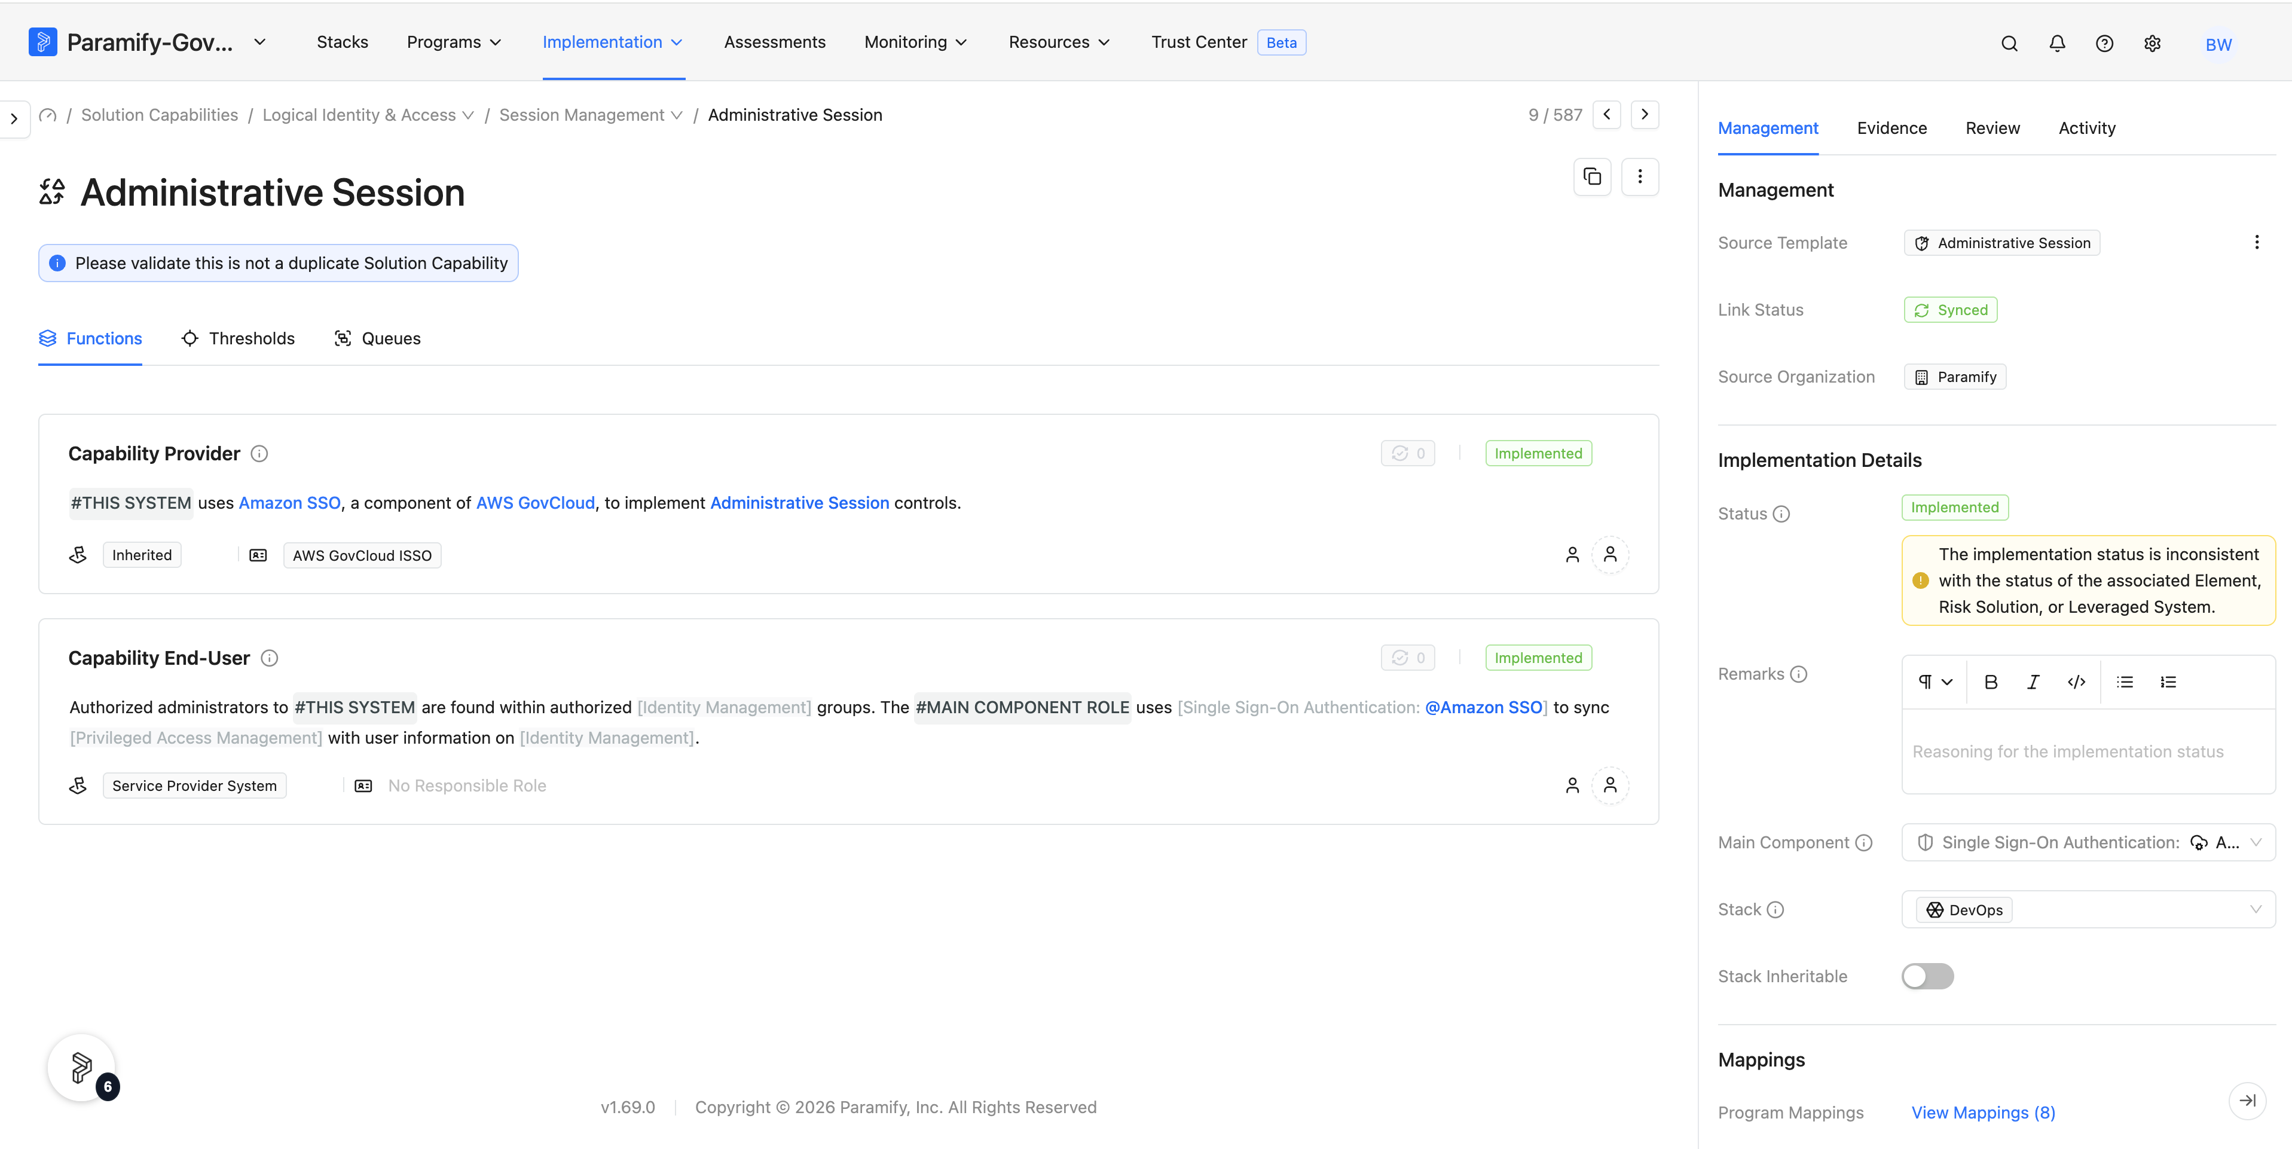Switch to Review tab
Image resolution: width=2292 pixels, height=1149 pixels.
[x=1992, y=128]
